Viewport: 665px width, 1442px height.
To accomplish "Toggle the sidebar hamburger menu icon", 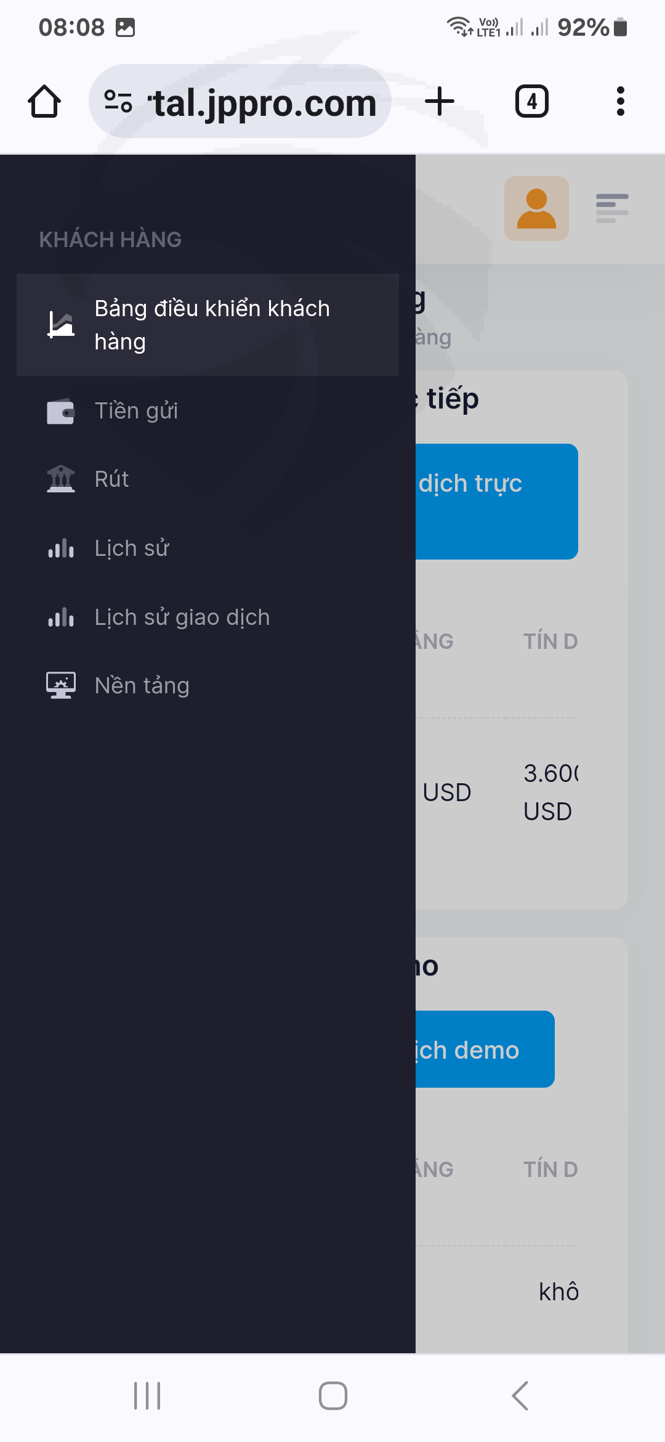I will tap(612, 208).
